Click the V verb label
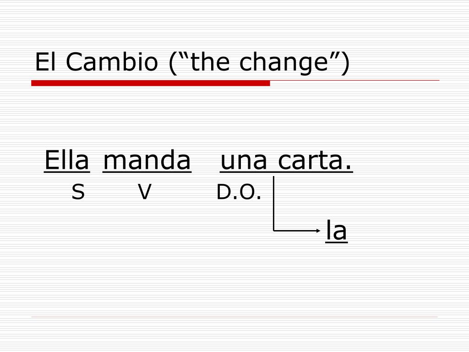Image resolution: width=469 pixels, height=352 pixels. pos(145,192)
